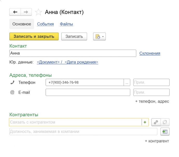Click Должность, занимаемая в компании field

point(83,132)
